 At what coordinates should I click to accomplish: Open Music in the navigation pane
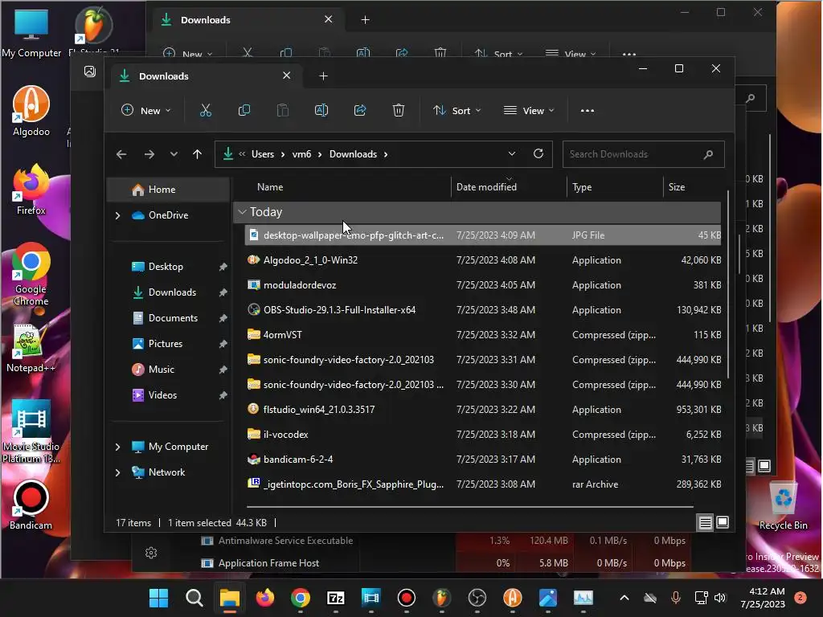(161, 370)
